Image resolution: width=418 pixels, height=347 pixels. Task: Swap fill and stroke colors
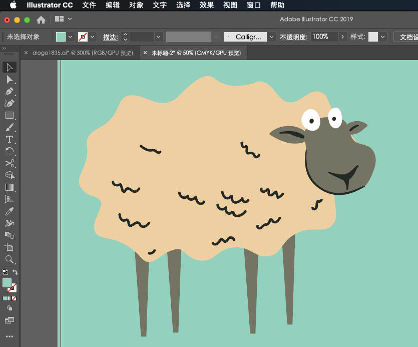15,272
